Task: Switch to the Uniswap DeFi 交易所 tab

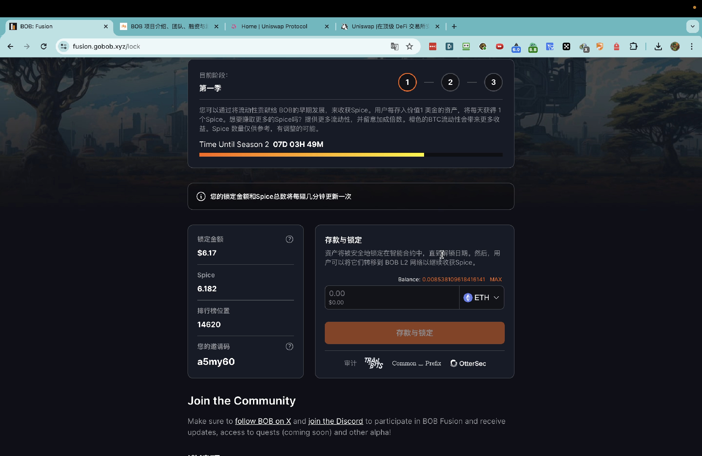Action: [x=389, y=26]
